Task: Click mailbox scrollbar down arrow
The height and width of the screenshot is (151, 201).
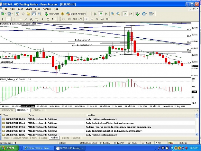Action: click(x=197, y=134)
